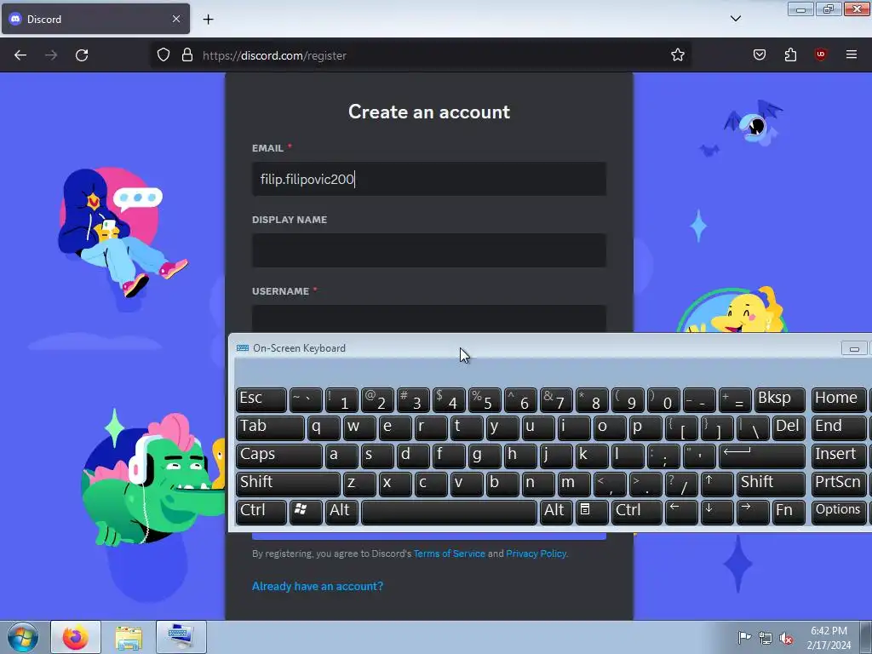
Task: Click the address bar URL
Action: [274, 55]
